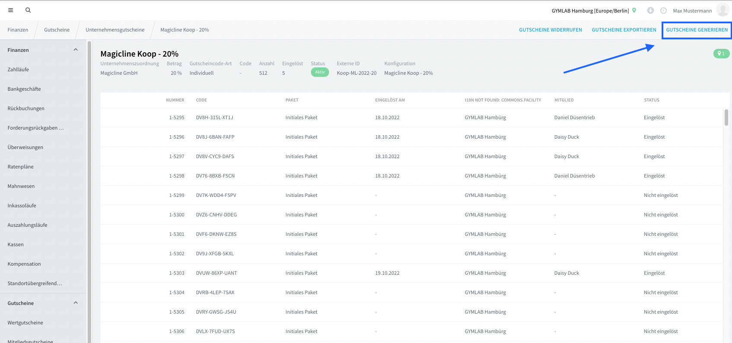Click Nicht eingelöst status in row 1-5299
Image resolution: width=732 pixels, height=343 pixels.
click(x=661, y=195)
